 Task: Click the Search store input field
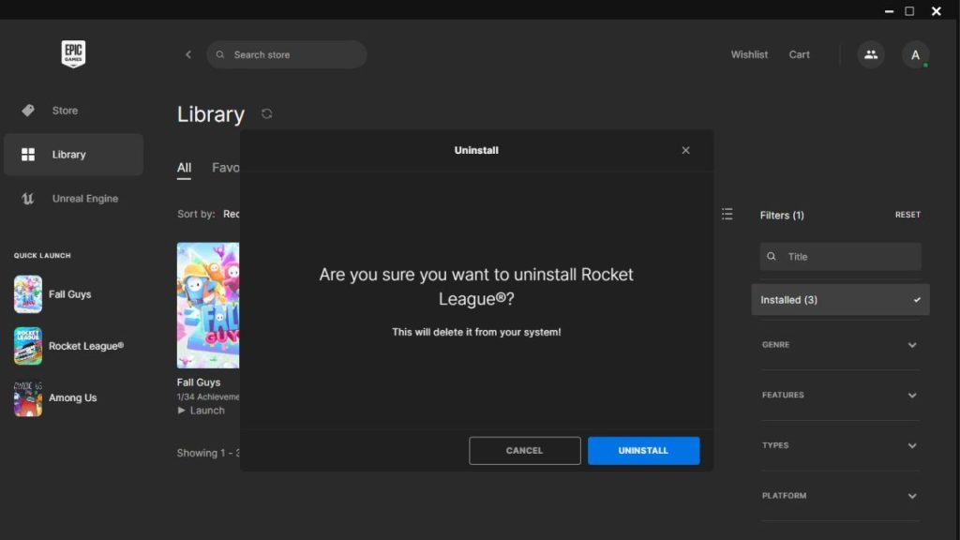[x=287, y=54]
